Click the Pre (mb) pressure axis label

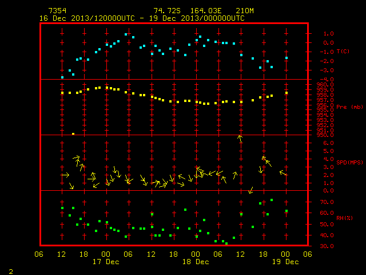pyautogui.click(x=349, y=107)
